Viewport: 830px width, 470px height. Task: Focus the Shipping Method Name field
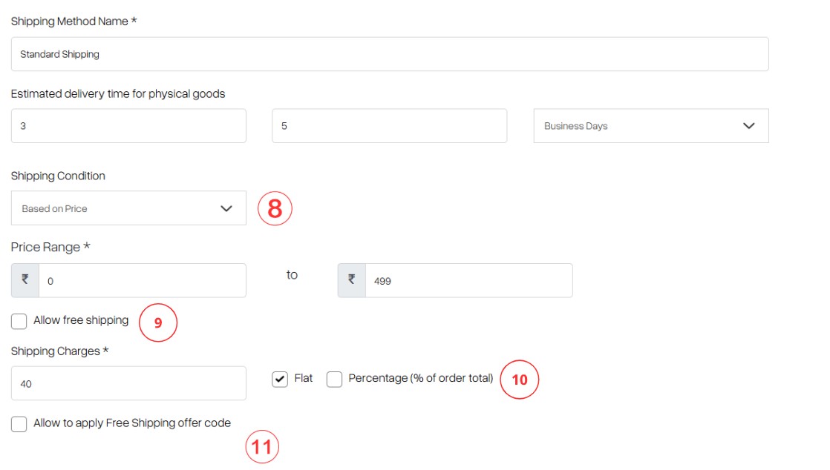[390, 54]
